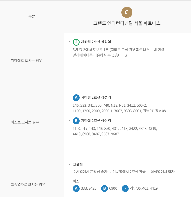191x197 pixels.
Task: Click the 구분 column header
Action: pos(32,16)
